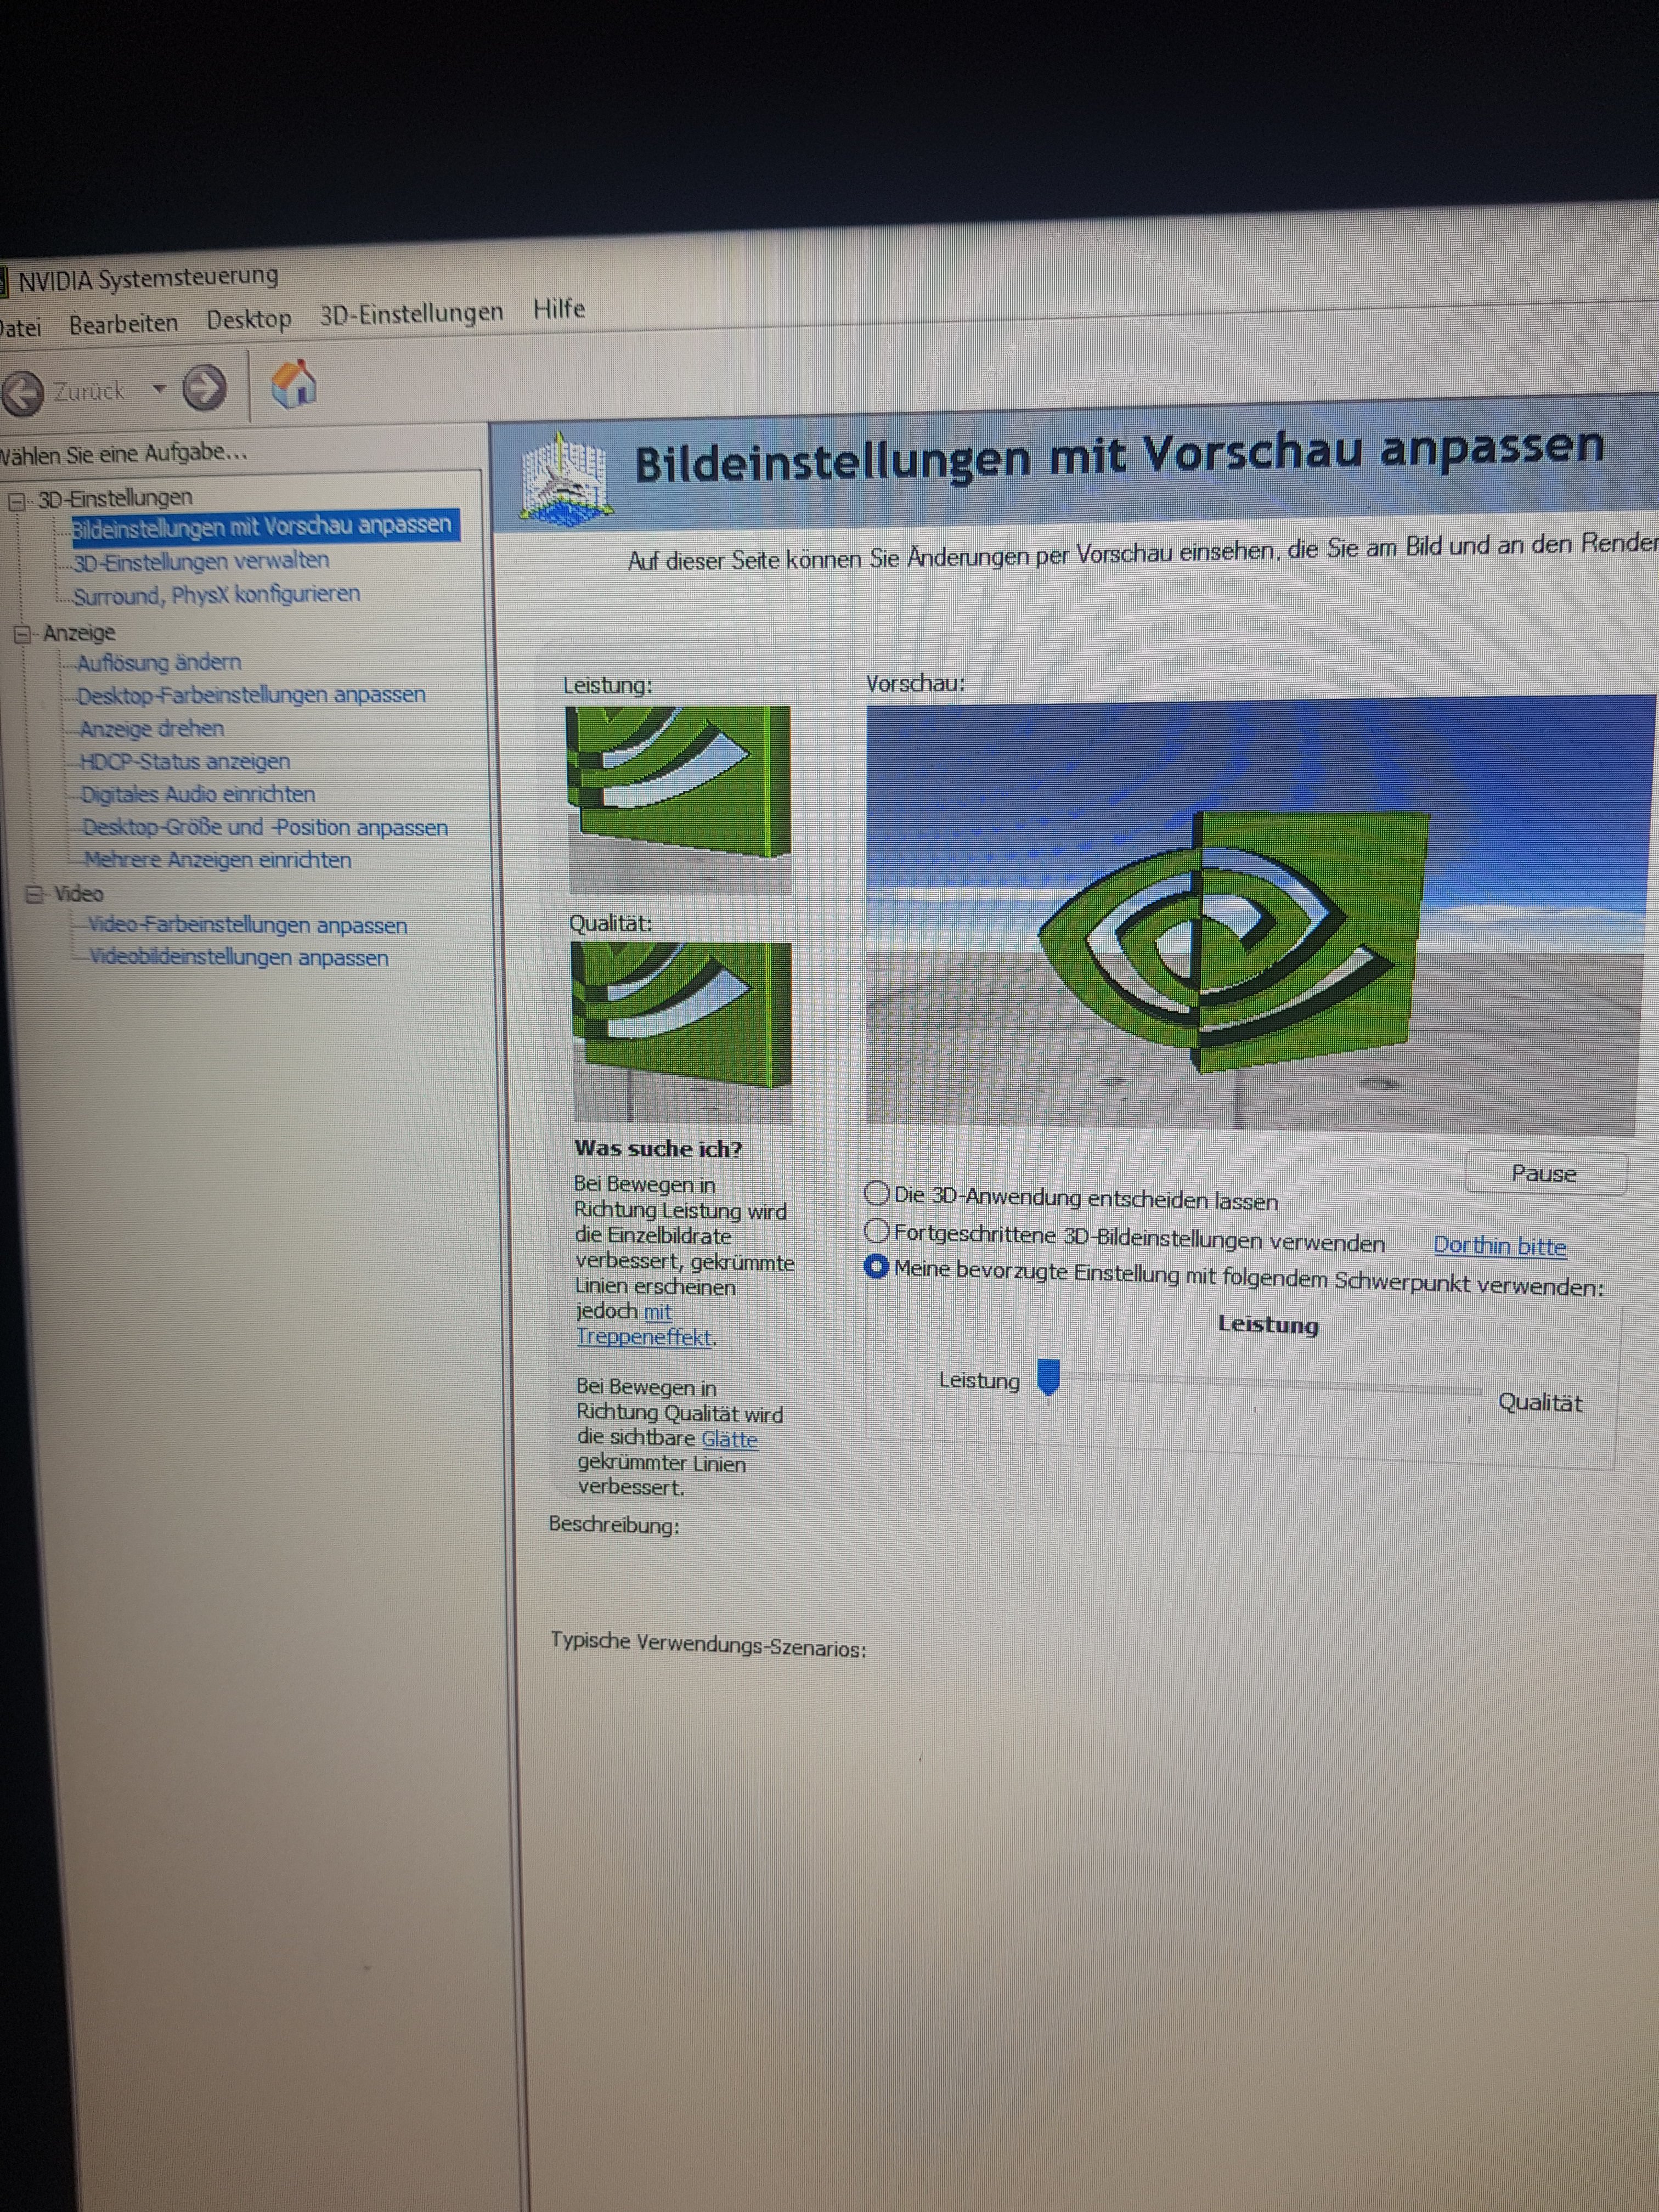Open the Bearbeiten menu
Screen dimensions: 1659x2212
tap(123, 324)
